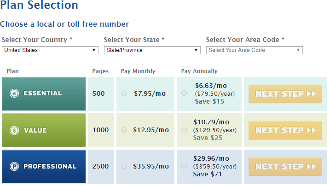Click the dollar icon on Value plan
Image resolution: width=330 pixels, height=186 pixels.
(x=14, y=130)
